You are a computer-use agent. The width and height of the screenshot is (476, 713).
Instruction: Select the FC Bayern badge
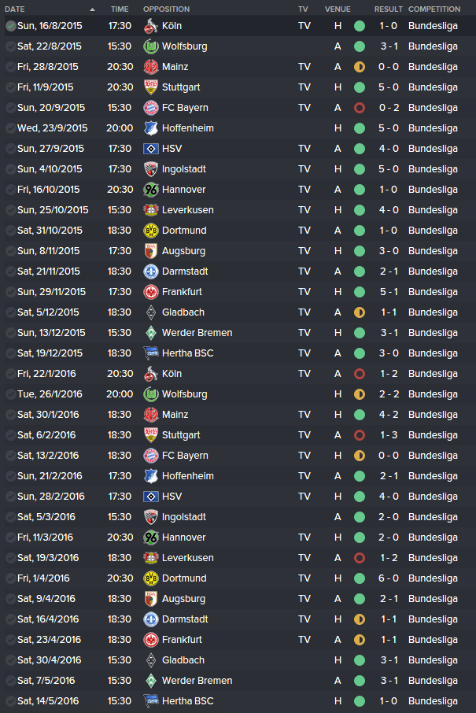click(x=149, y=107)
